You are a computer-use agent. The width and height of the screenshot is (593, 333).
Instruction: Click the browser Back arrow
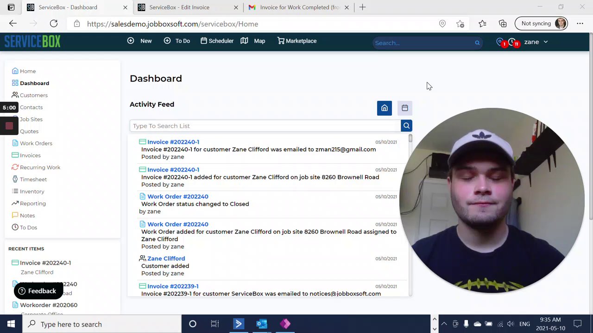tap(13, 24)
